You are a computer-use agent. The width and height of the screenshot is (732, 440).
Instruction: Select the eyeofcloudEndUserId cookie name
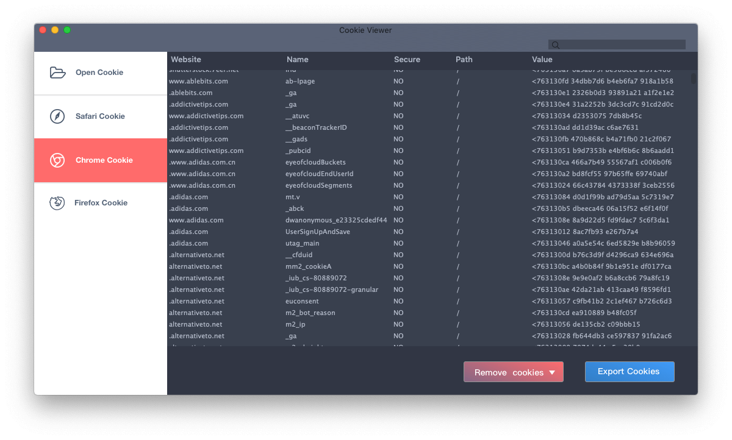tap(319, 174)
